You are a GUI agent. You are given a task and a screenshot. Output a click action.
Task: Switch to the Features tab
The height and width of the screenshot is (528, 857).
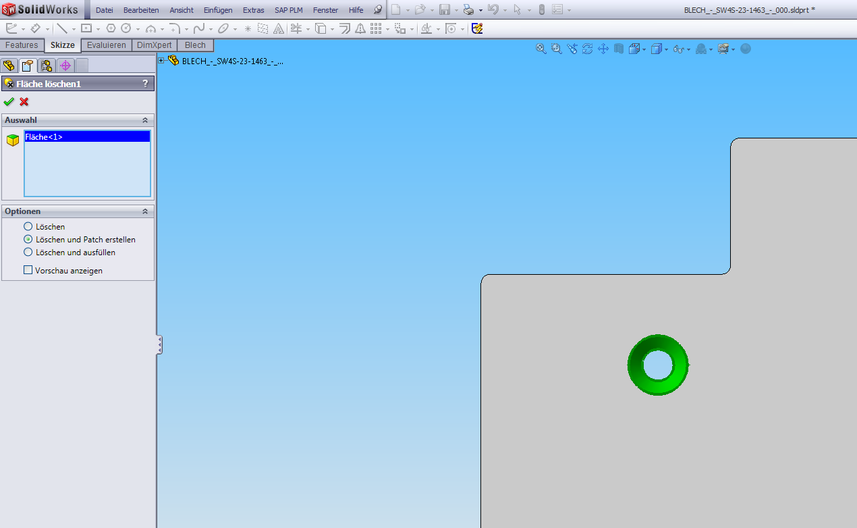[22, 45]
